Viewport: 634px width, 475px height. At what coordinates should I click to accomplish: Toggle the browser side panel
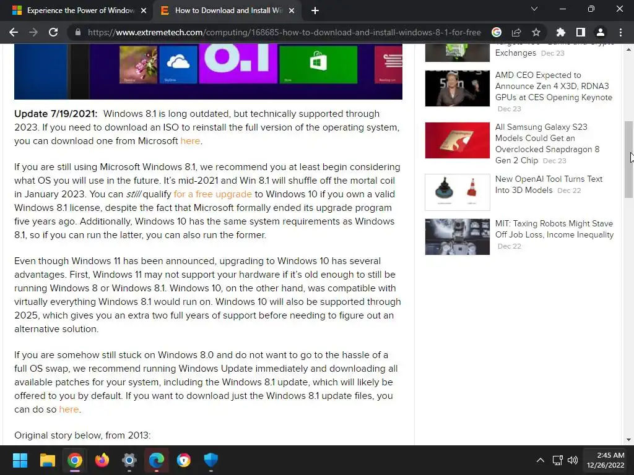(581, 32)
